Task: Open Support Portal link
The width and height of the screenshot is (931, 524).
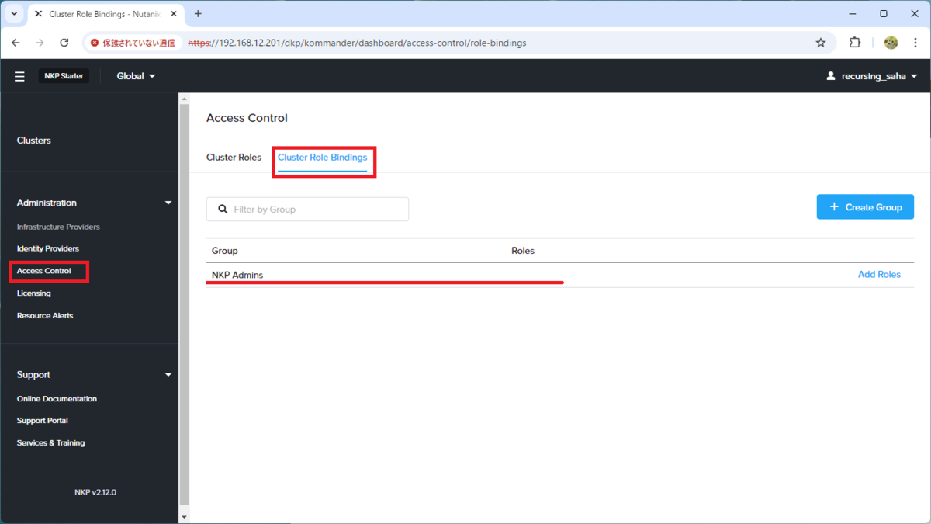Action: 43,421
